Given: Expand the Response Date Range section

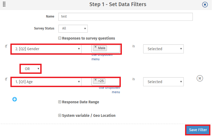Looking at the screenshot, I should tap(60, 102).
